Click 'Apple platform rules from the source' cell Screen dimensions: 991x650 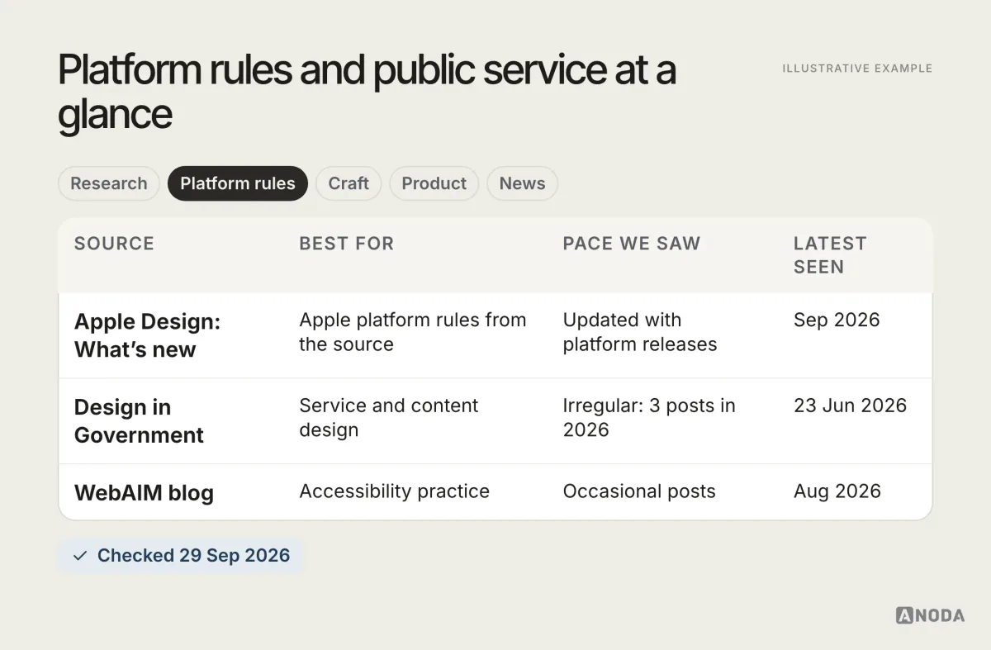coord(413,332)
